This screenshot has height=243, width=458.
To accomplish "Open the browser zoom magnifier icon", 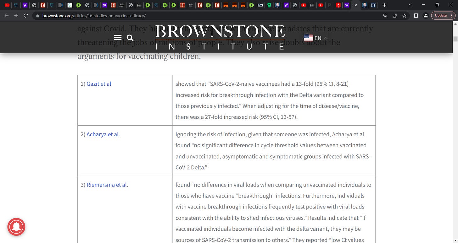I will pyautogui.click(x=385, y=16).
